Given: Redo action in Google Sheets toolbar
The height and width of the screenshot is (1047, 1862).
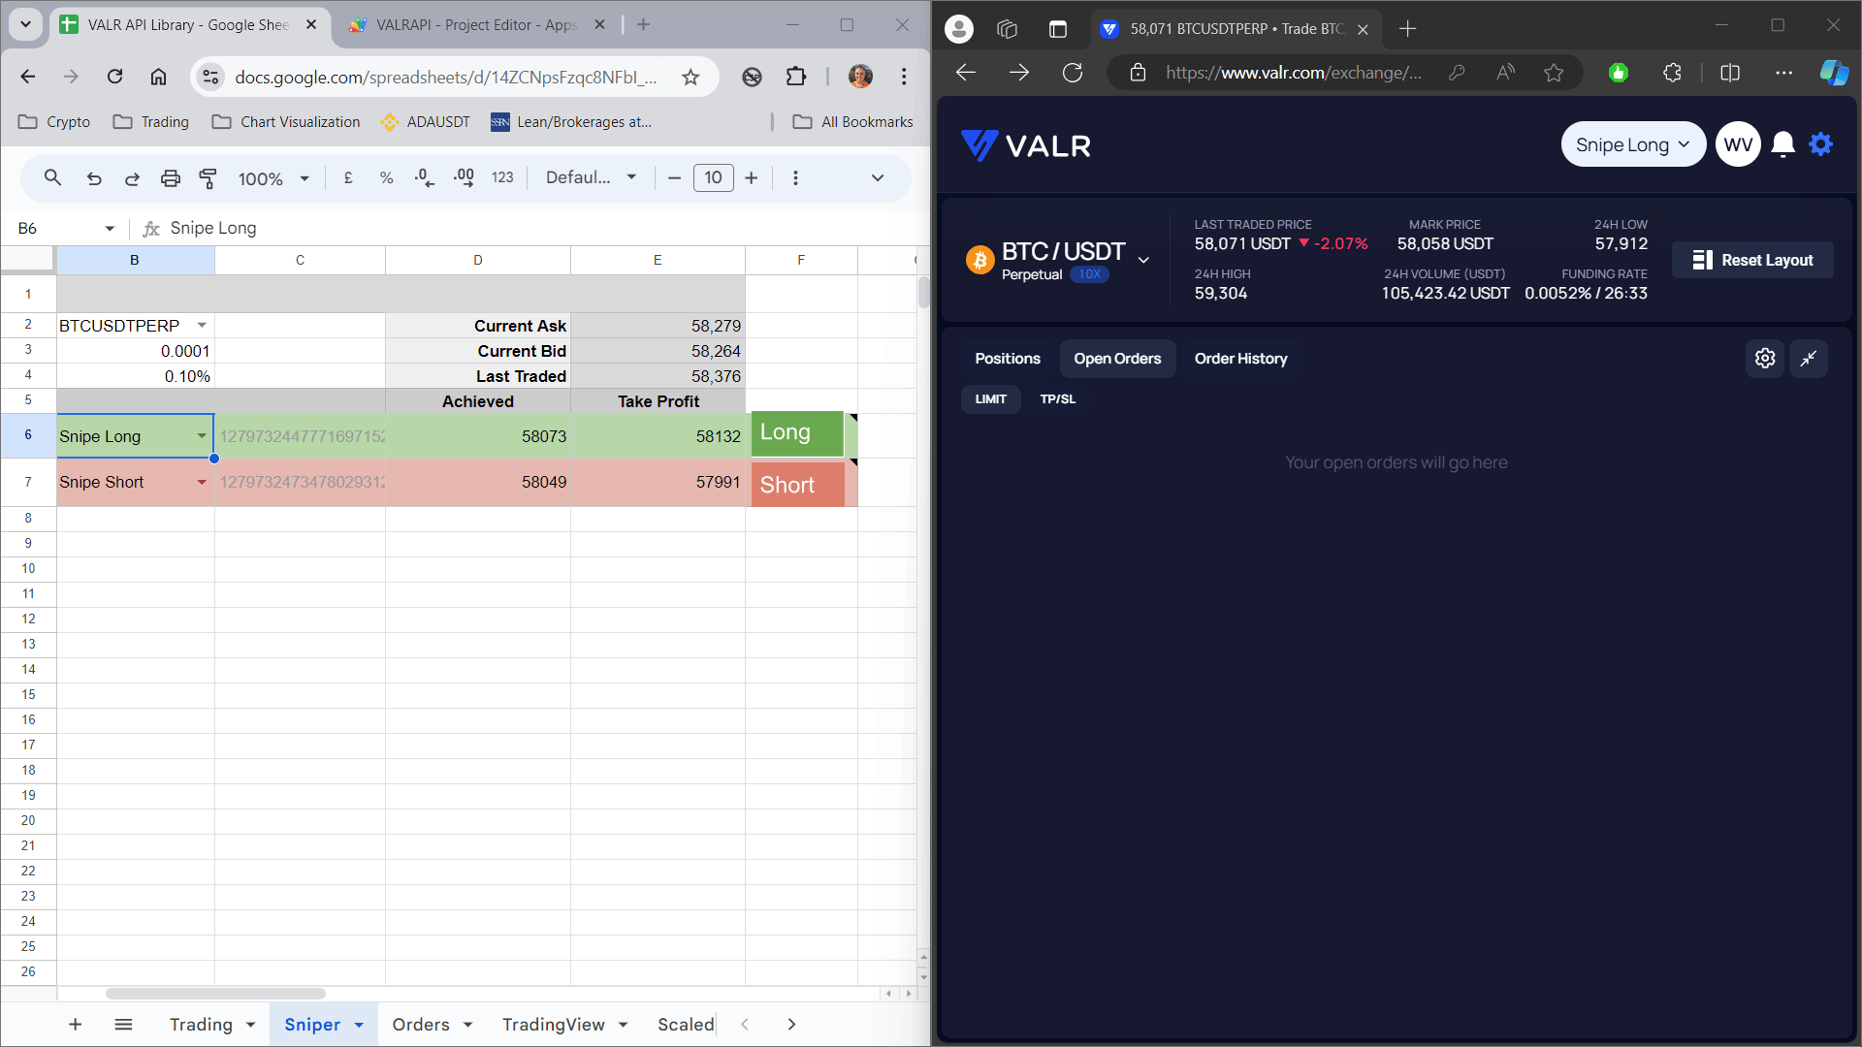Looking at the screenshot, I should pyautogui.click(x=132, y=178).
